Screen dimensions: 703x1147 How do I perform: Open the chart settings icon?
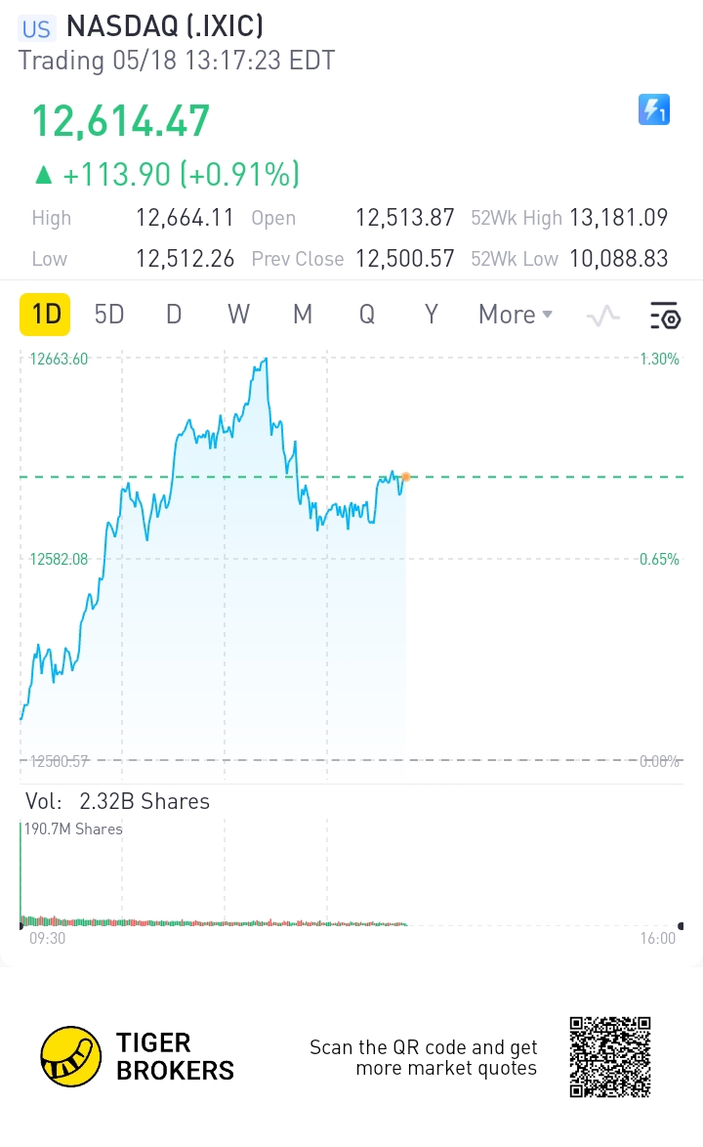click(x=665, y=315)
